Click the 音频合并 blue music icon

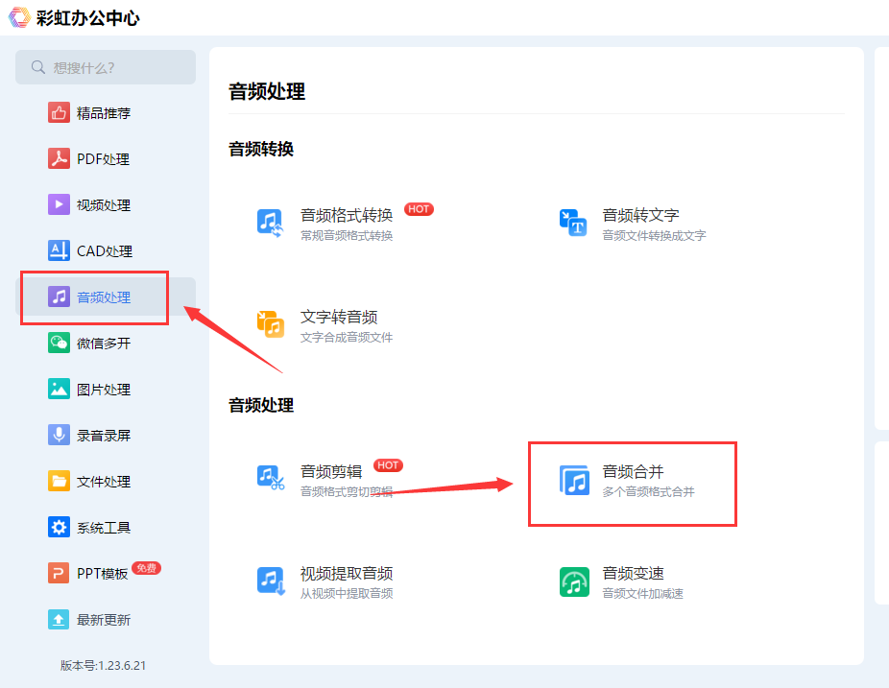click(x=574, y=480)
